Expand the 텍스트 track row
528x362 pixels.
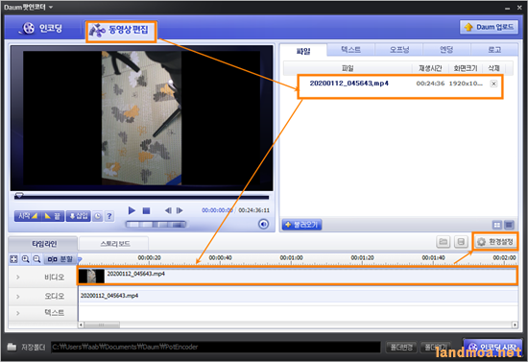click(18, 313)
